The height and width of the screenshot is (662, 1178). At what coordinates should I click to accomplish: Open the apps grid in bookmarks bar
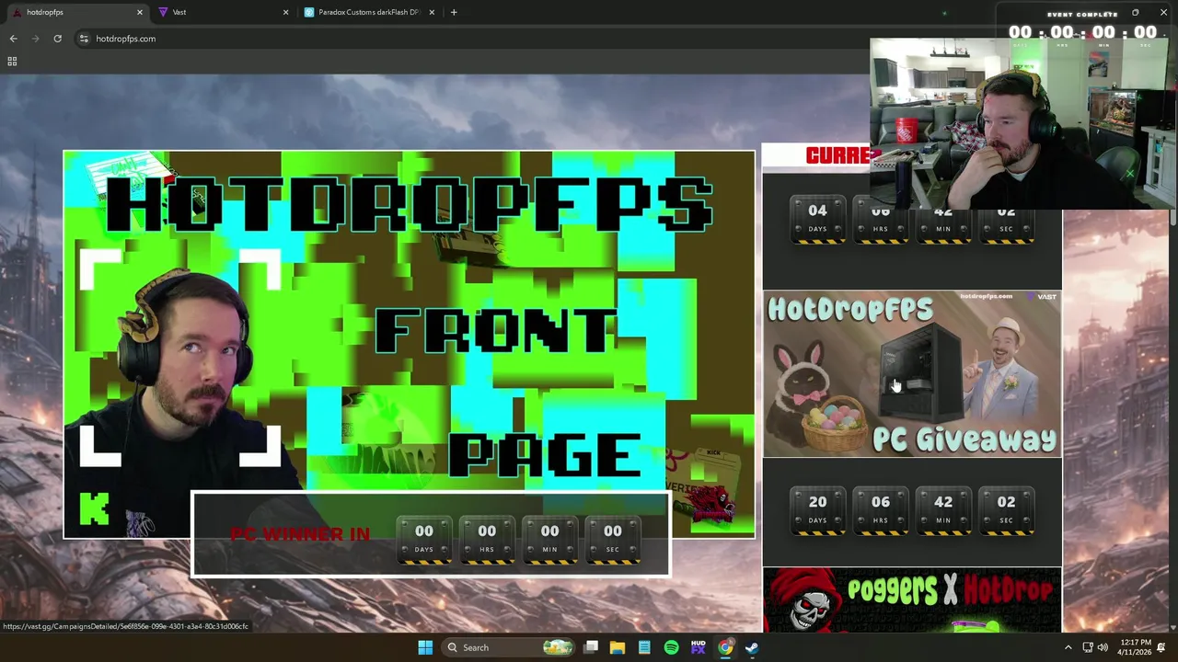[x=12, y=62]
